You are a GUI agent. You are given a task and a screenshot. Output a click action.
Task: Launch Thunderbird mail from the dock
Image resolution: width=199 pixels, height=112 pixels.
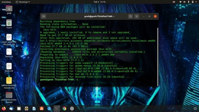tap(11, 109)
